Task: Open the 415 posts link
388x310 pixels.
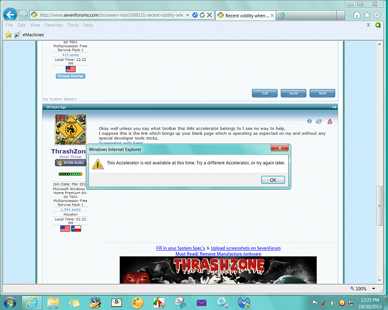Action: tap(70, 55)
